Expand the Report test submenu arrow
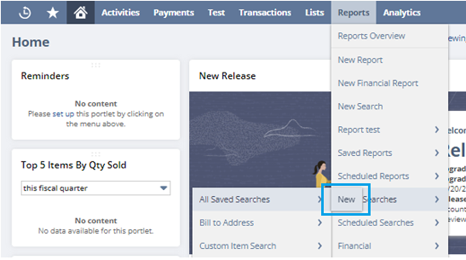 coord(436,130)
